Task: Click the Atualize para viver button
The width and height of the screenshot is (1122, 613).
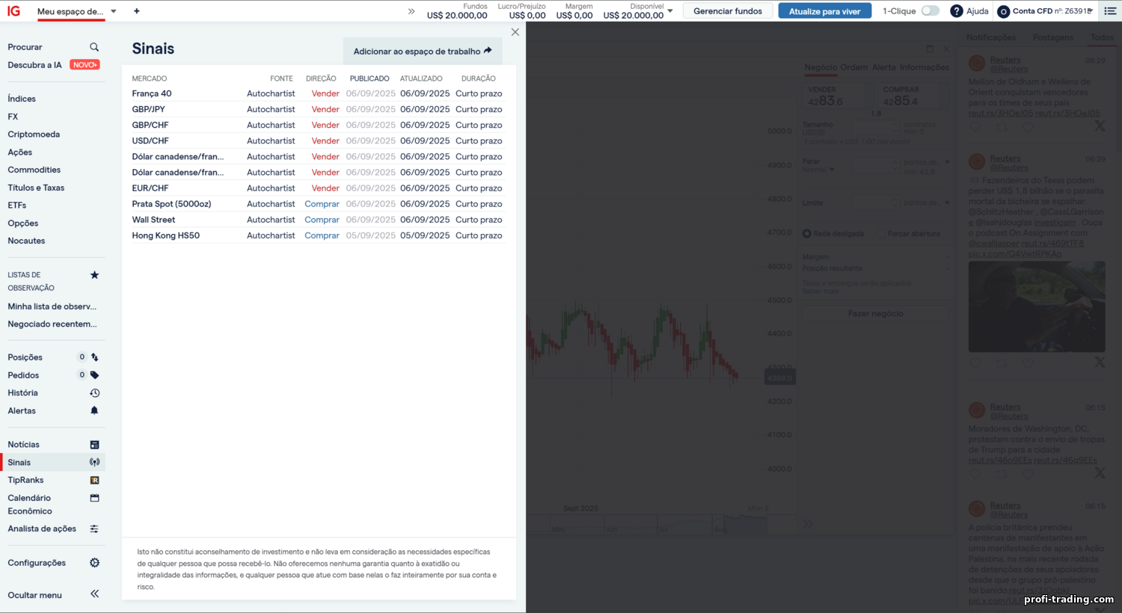Action: pos(824,11)
